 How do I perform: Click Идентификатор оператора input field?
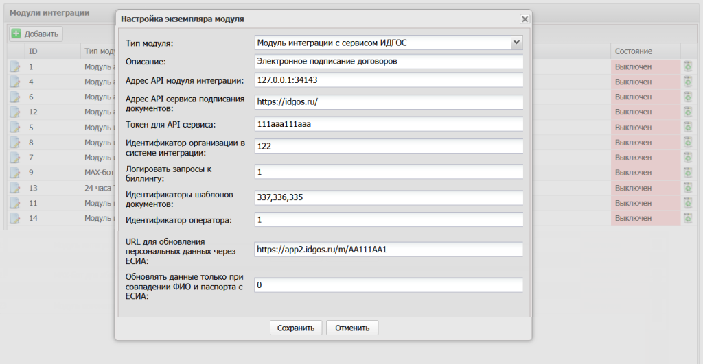click(x=389, y=219)
